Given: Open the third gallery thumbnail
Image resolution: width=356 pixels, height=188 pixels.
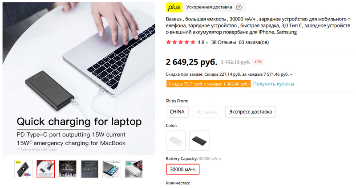Looking at the screenshot, I should point(68,169).
